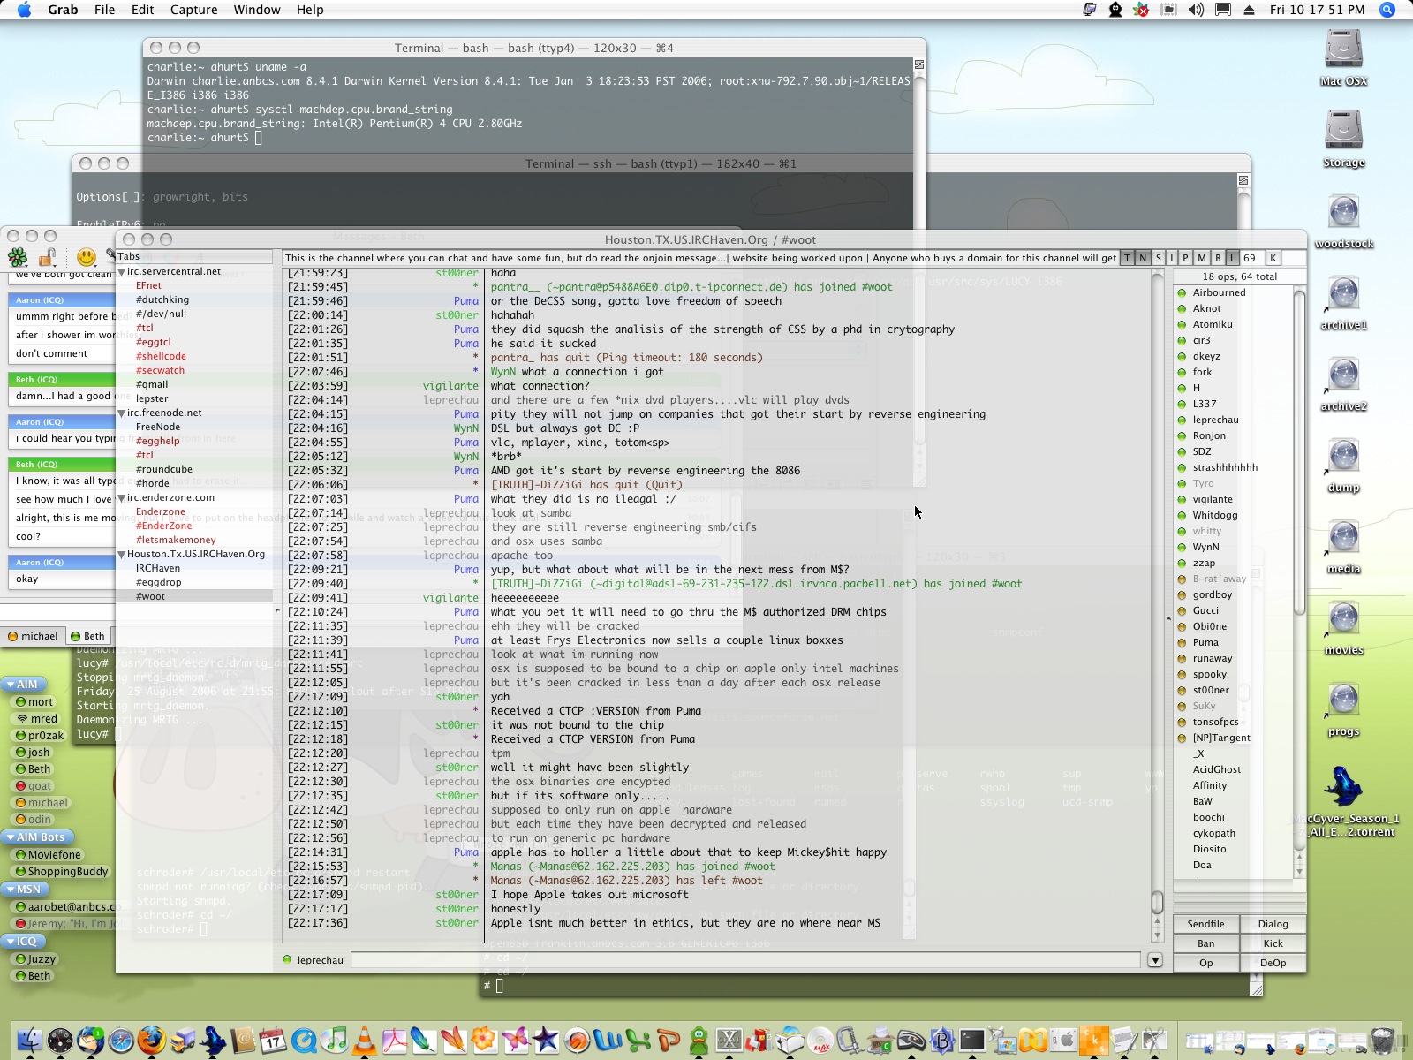Toggle channel mode N button

(x=1143, y=258)
